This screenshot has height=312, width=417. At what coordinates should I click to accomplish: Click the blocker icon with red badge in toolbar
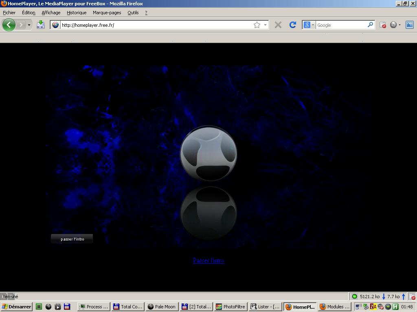tap(383, 25)
